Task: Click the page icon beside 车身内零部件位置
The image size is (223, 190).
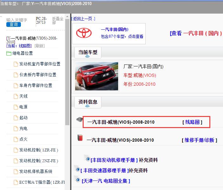Action: [x=16, y=86]
